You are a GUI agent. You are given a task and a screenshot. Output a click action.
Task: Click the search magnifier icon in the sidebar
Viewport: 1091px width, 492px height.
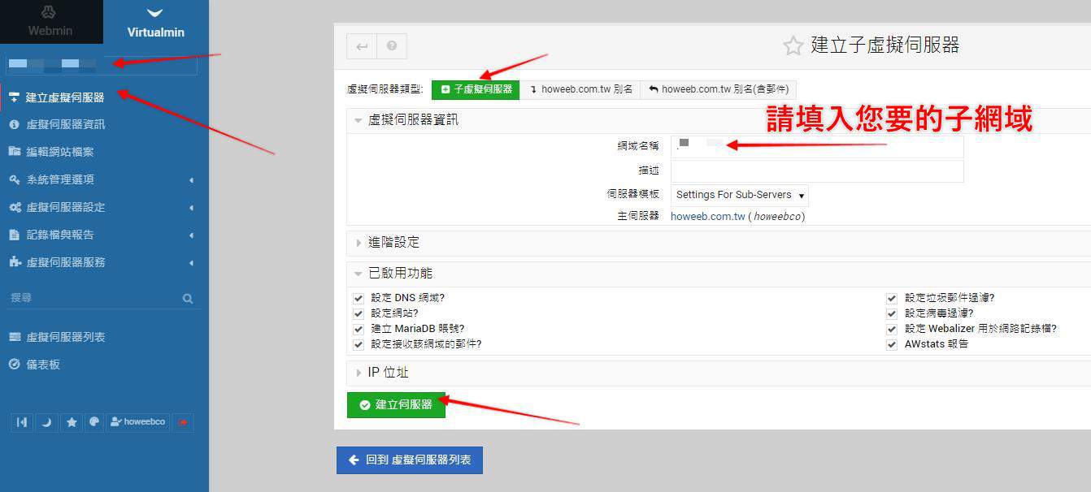pos(188,299)
